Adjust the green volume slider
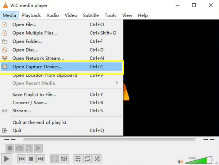This screenshot has width=219, height=165. (x=199, y=160)
